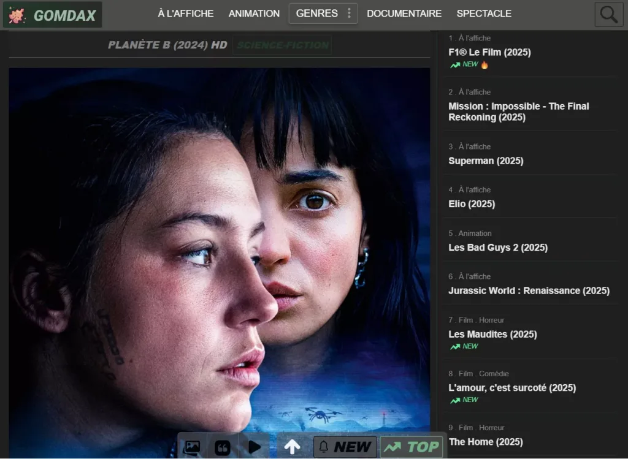Open Superman (2025) from top list

pyautogui.click(x=486, y=161)
